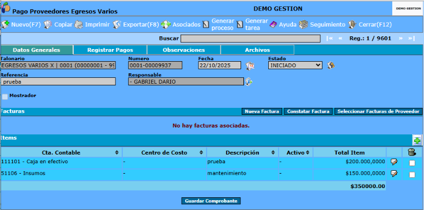The width and height of the screenshot is (424, 210).
Task: Edit the 'Insumos' item row
Action: click(394, 173)
